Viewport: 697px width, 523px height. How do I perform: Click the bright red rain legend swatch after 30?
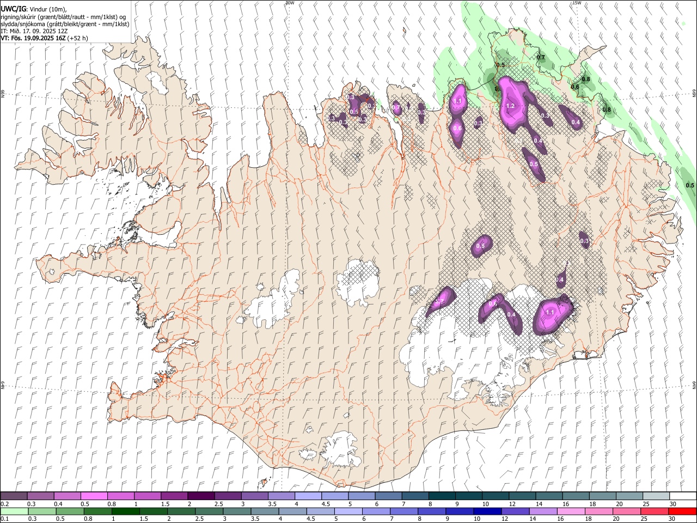682,511
